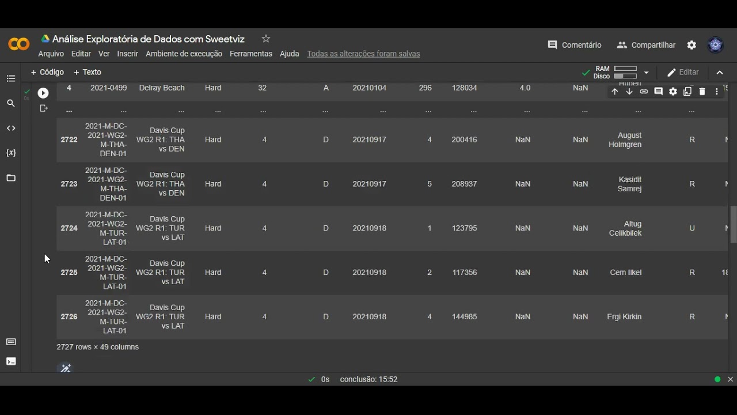The width and height of the screenshot is (737, 415).
Task: Add a new code cell with Código
Action: (x=47, y=72)
